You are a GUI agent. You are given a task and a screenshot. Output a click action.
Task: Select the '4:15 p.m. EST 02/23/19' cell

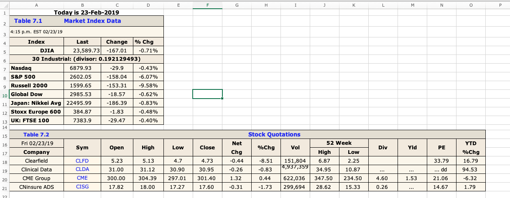pyautogui.click(x=87, y=32)
